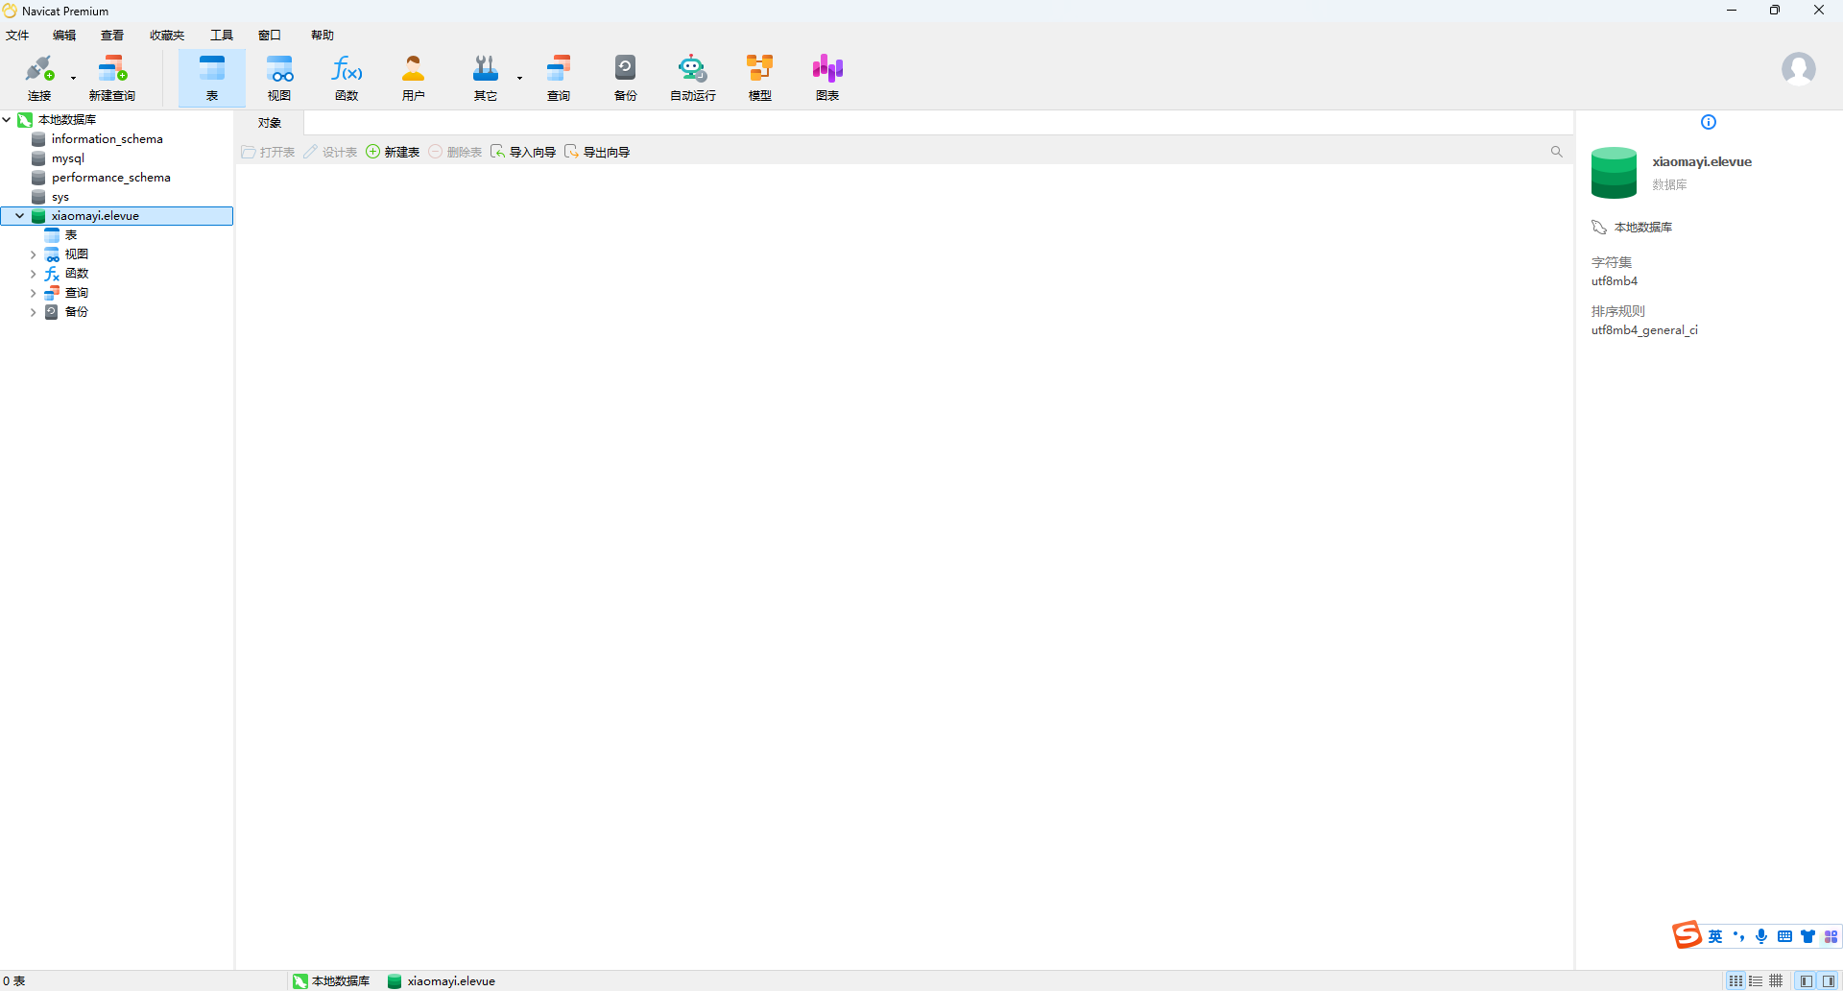Viewport: 1843px width, 991px height.
Task: Click the 本地数据库 connection link in info panel
Action: [x=1642, y=228]
